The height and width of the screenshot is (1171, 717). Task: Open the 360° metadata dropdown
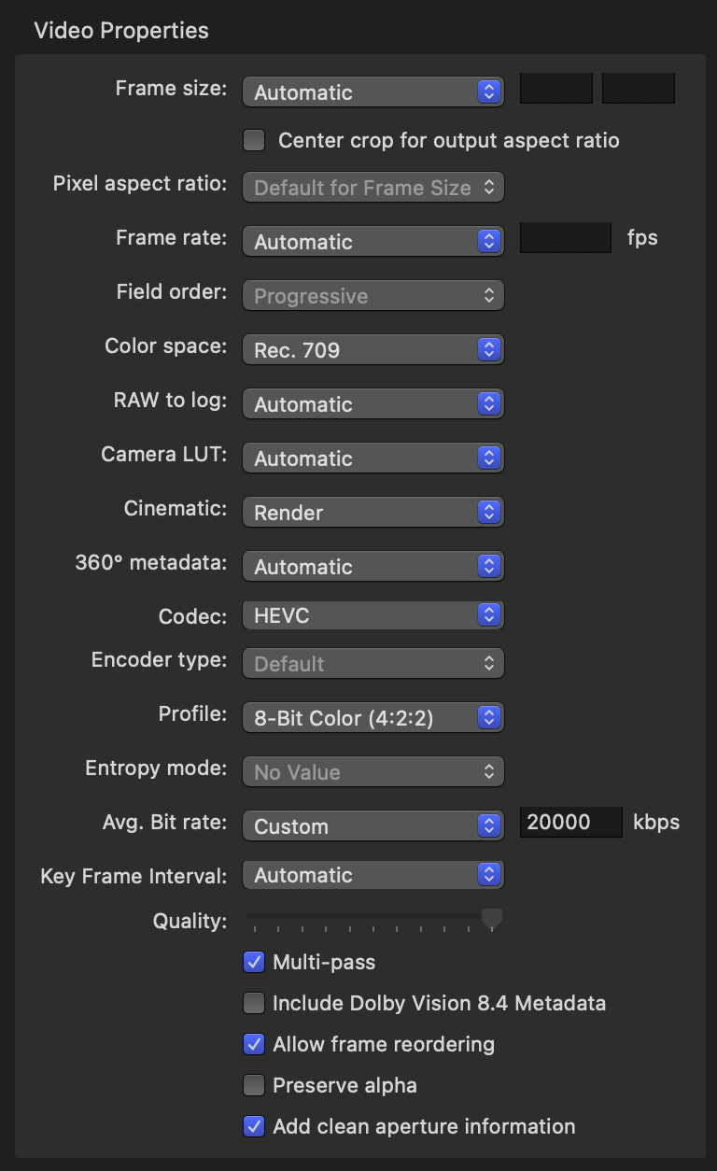[x=373, y=566]
